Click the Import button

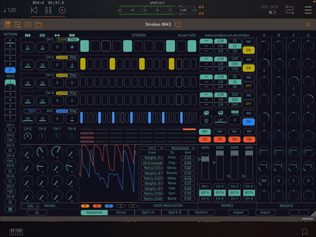point(238,213)
